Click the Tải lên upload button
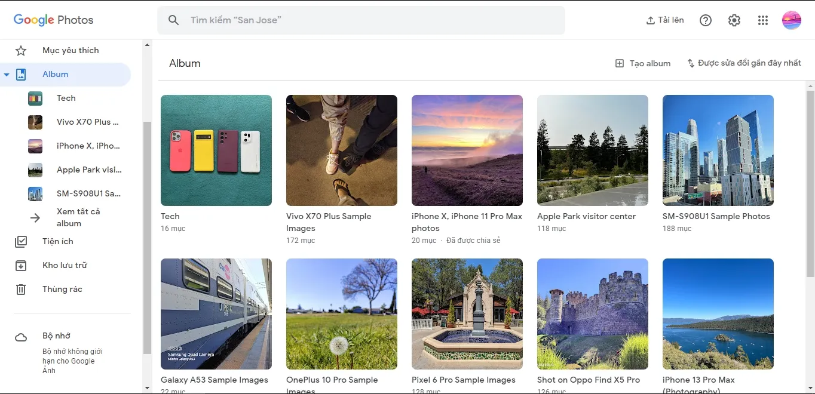The width and height of the screenshot is (815, 394). (665, 20)
